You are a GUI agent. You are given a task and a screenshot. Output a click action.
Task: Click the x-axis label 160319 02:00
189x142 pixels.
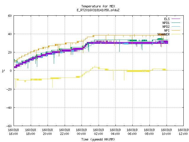[x=99, y=132]
